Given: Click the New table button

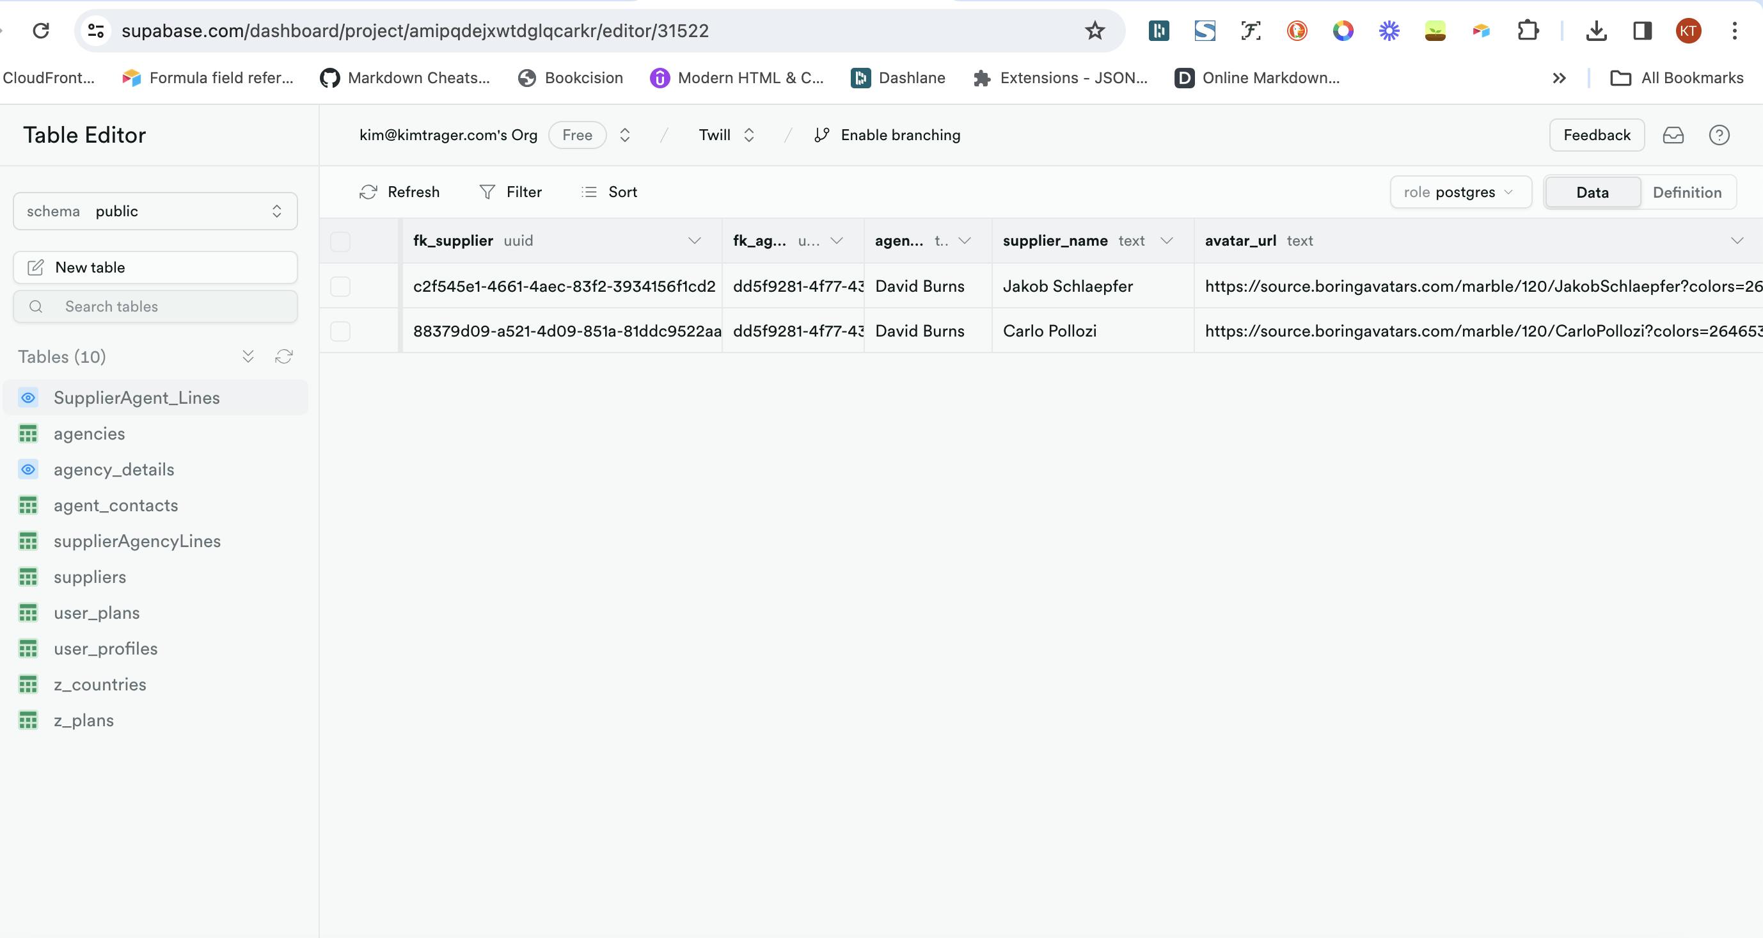Looking at the screenshot, I should [155, 267].
